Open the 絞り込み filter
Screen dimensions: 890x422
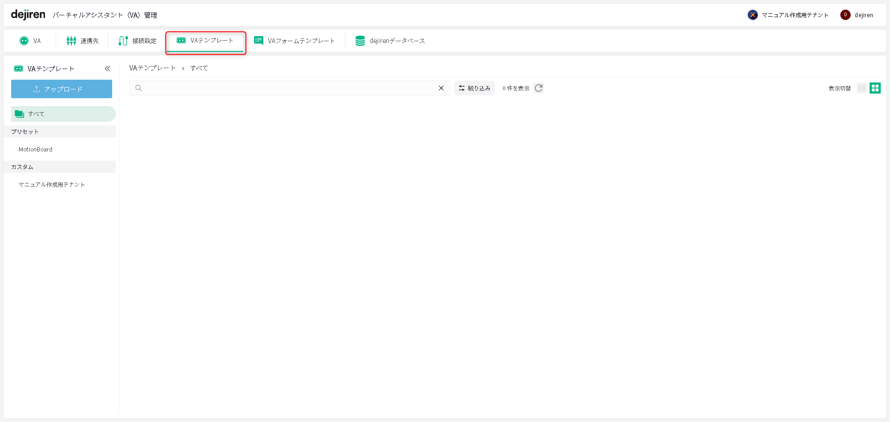pyautogui.click(x=475, y=88)
